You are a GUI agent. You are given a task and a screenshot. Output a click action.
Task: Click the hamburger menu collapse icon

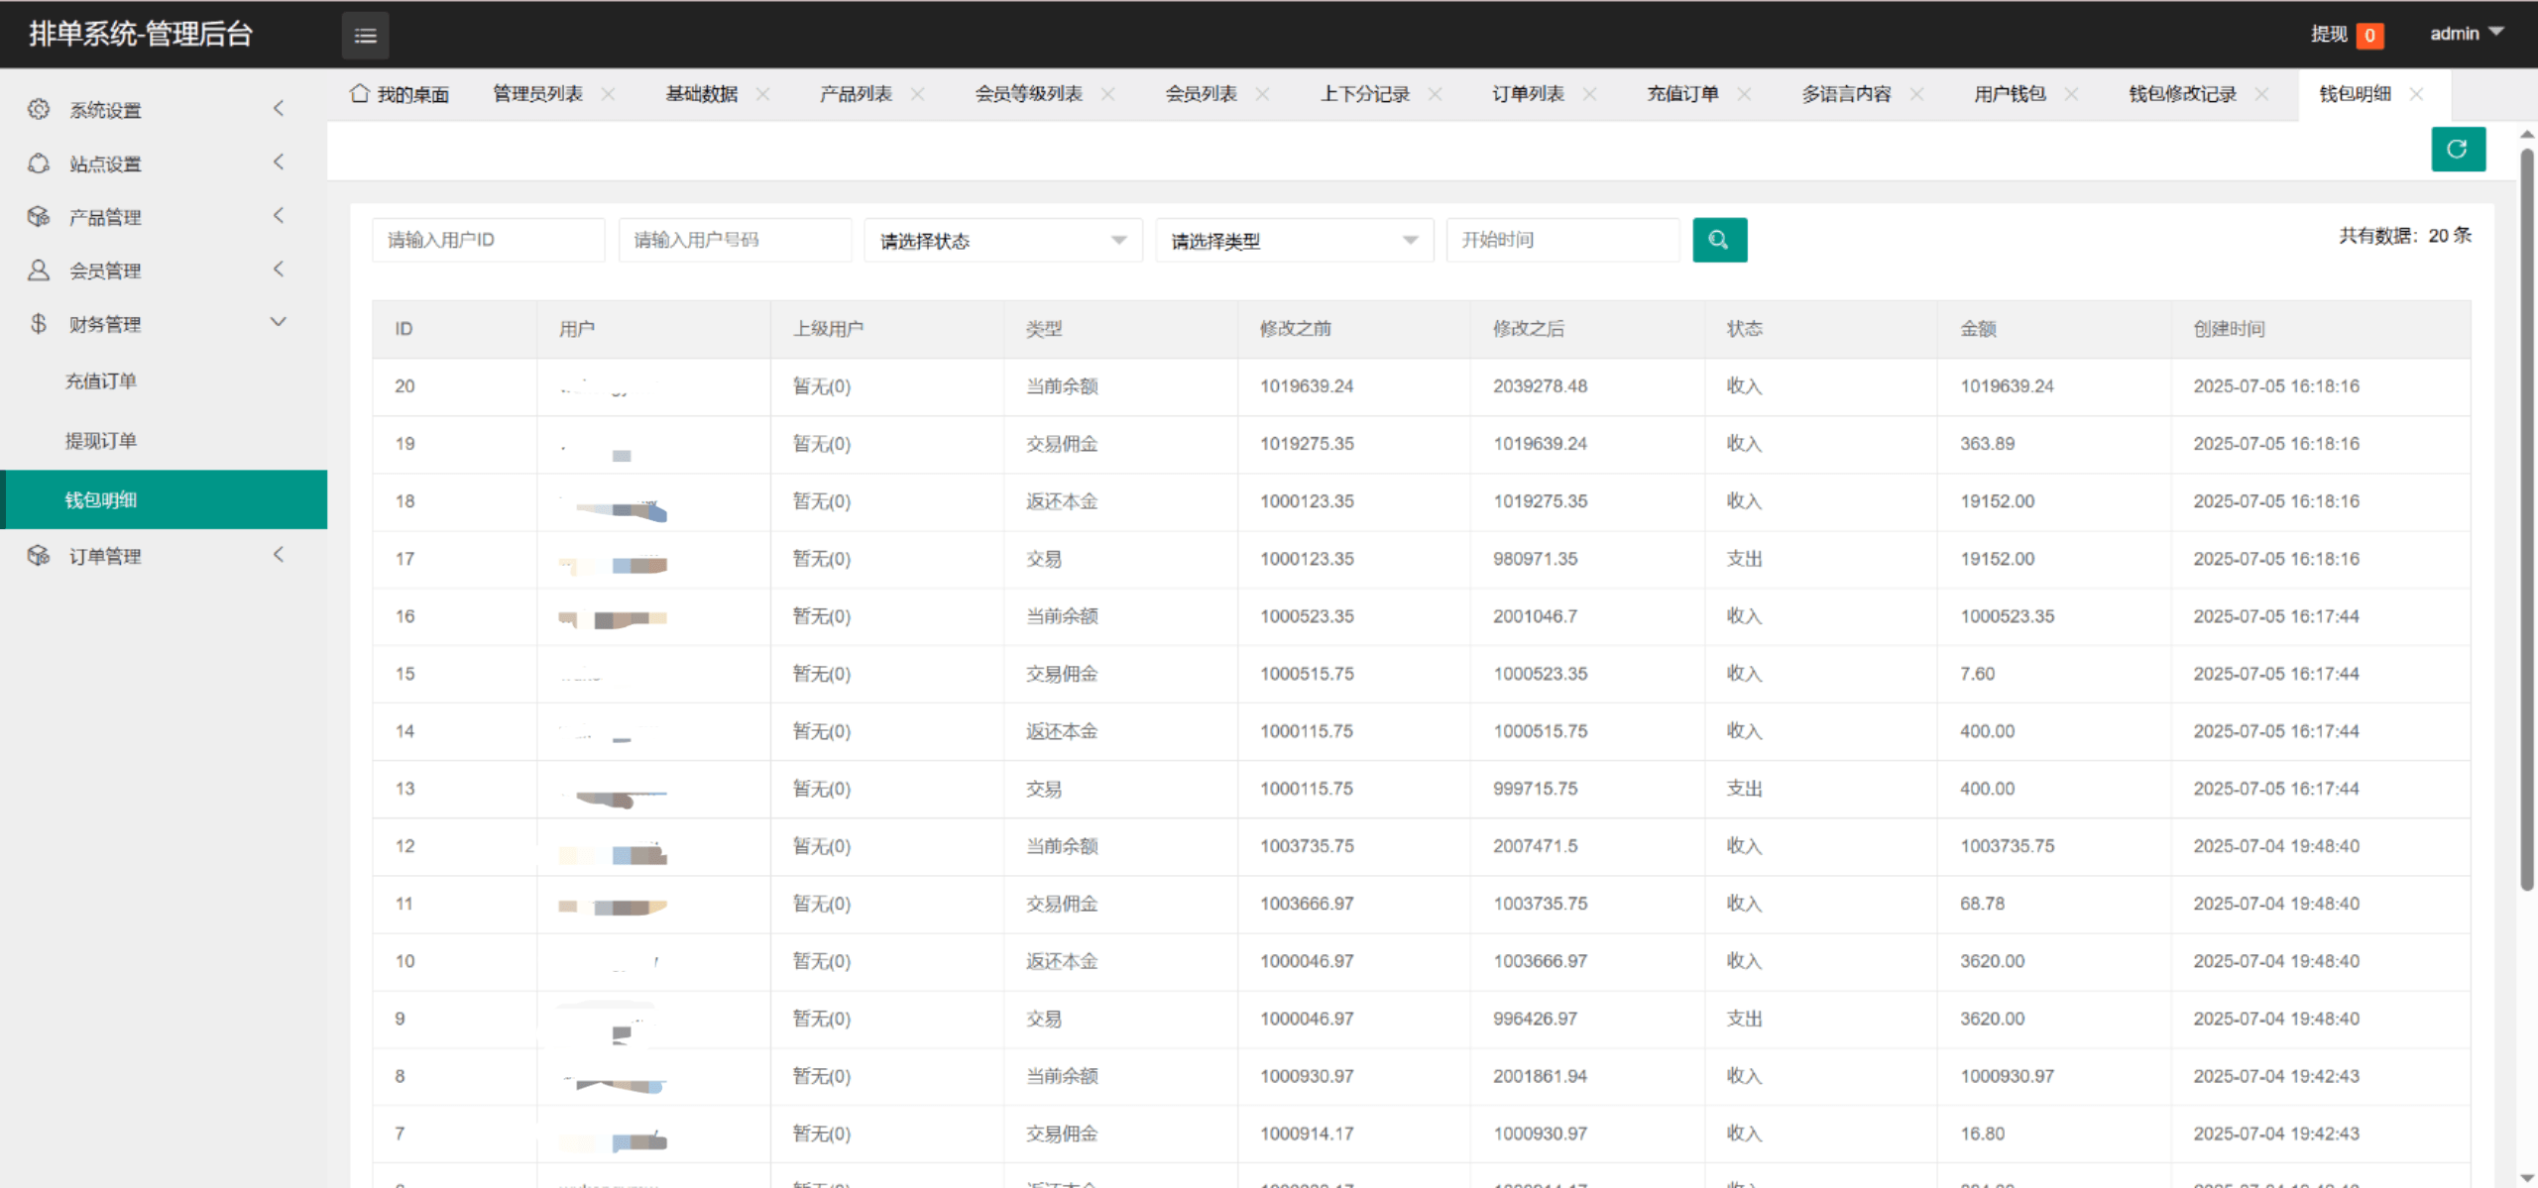pyautogui.click(x=365, y=36)
